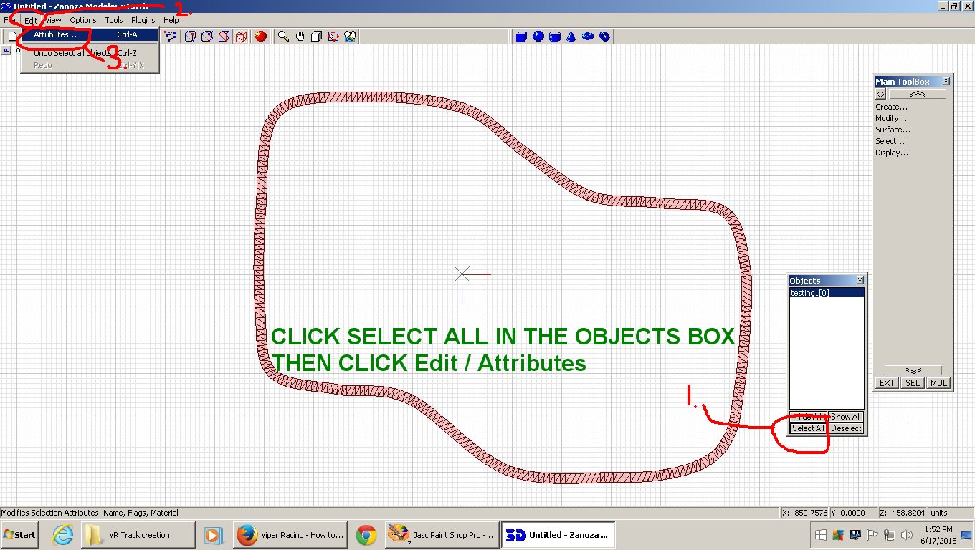Click the white cube view icon
This screenshot has height=550, width=975.
[317, 36]
